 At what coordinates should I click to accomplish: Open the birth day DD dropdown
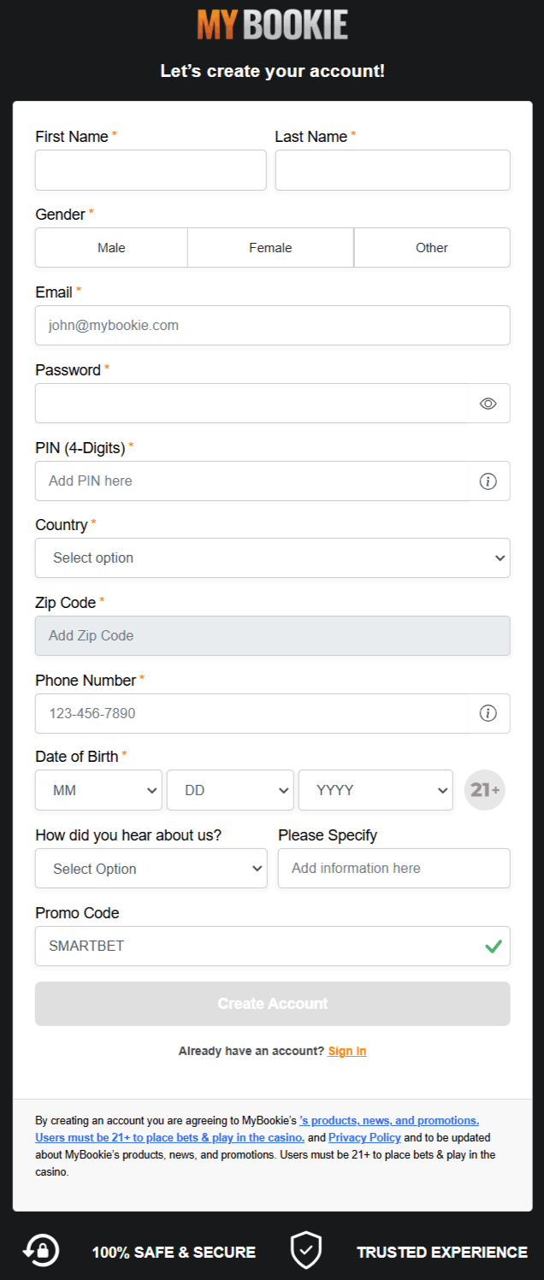pyautogui.click(x=230, y=790)
